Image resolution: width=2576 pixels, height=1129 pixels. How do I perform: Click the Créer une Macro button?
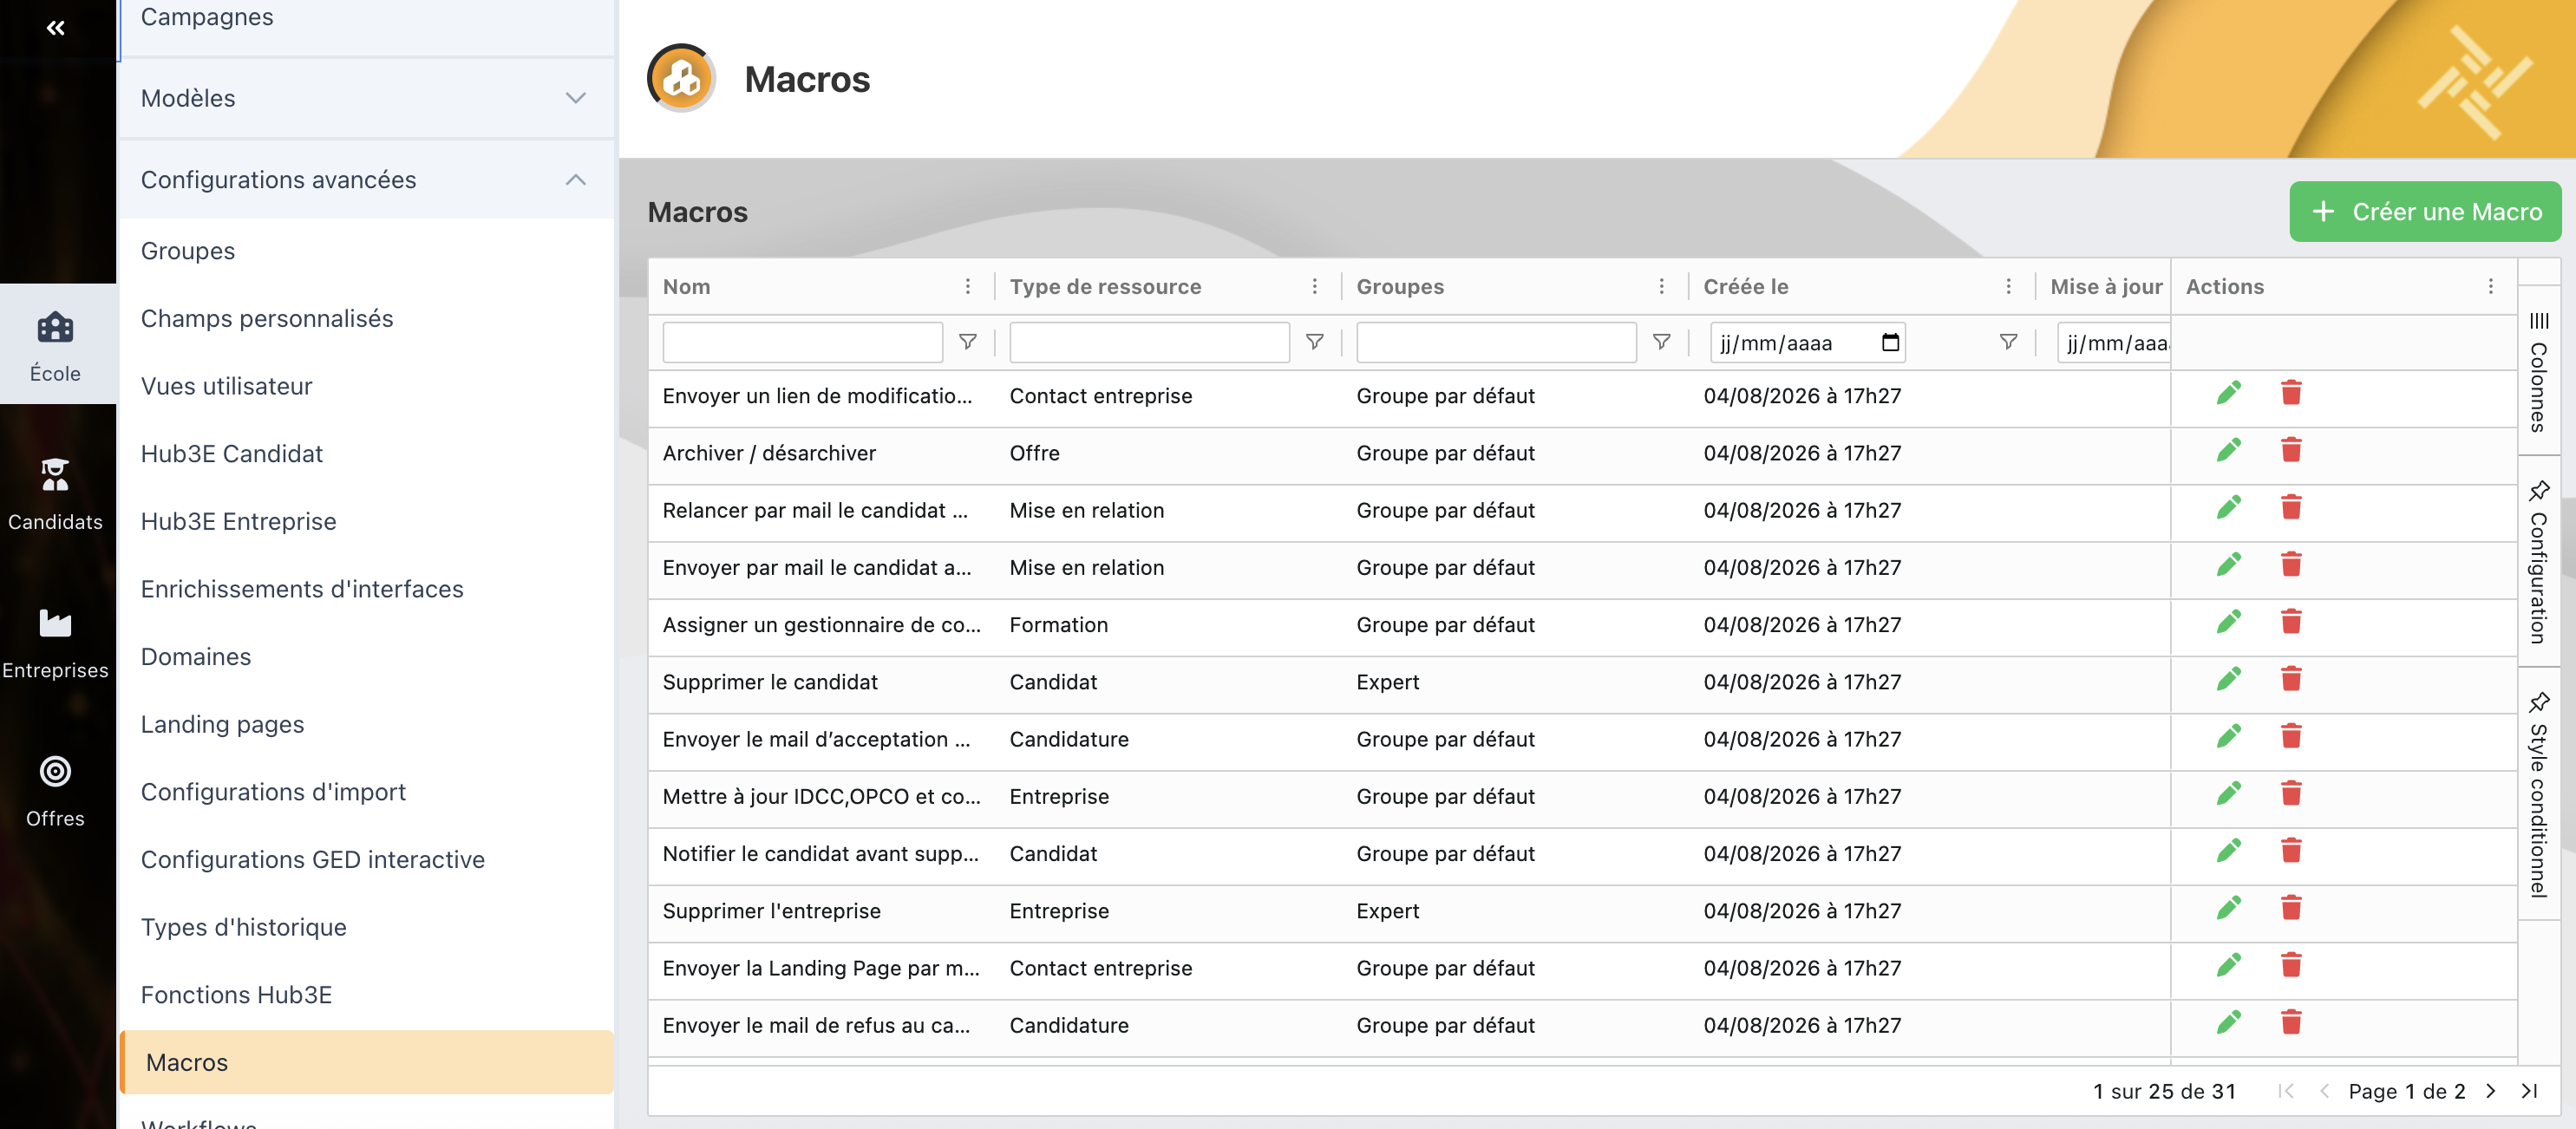click(2425, 212)
